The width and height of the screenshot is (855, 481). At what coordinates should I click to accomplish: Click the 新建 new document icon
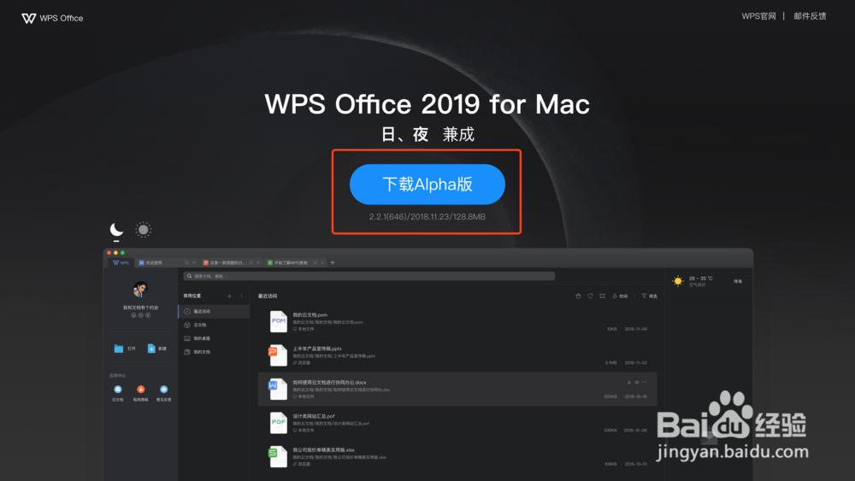point(151,349)
